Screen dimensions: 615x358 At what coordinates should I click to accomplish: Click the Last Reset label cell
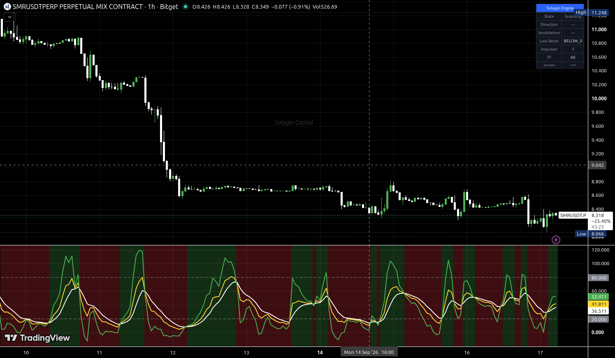click(549, 41)
